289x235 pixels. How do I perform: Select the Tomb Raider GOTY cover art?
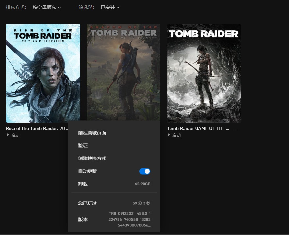[204, 73]
